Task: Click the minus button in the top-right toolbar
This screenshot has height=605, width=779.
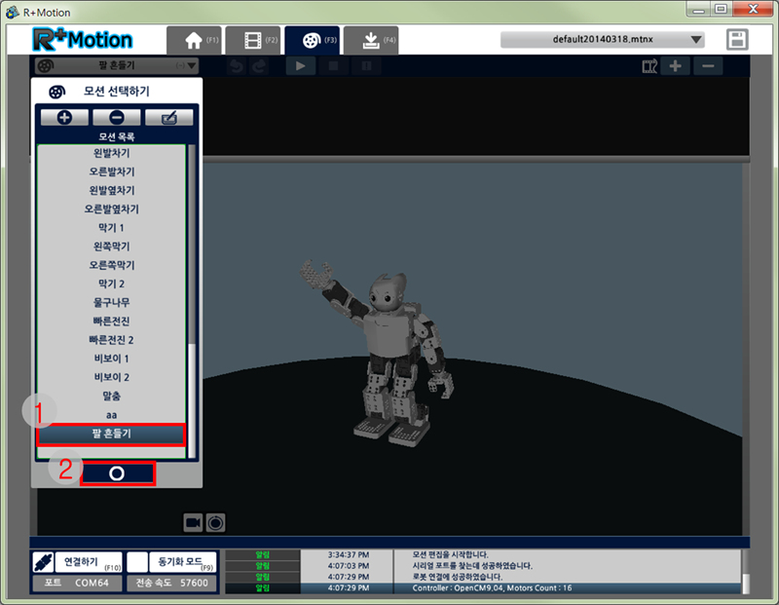Action: [x=708, y=66]
